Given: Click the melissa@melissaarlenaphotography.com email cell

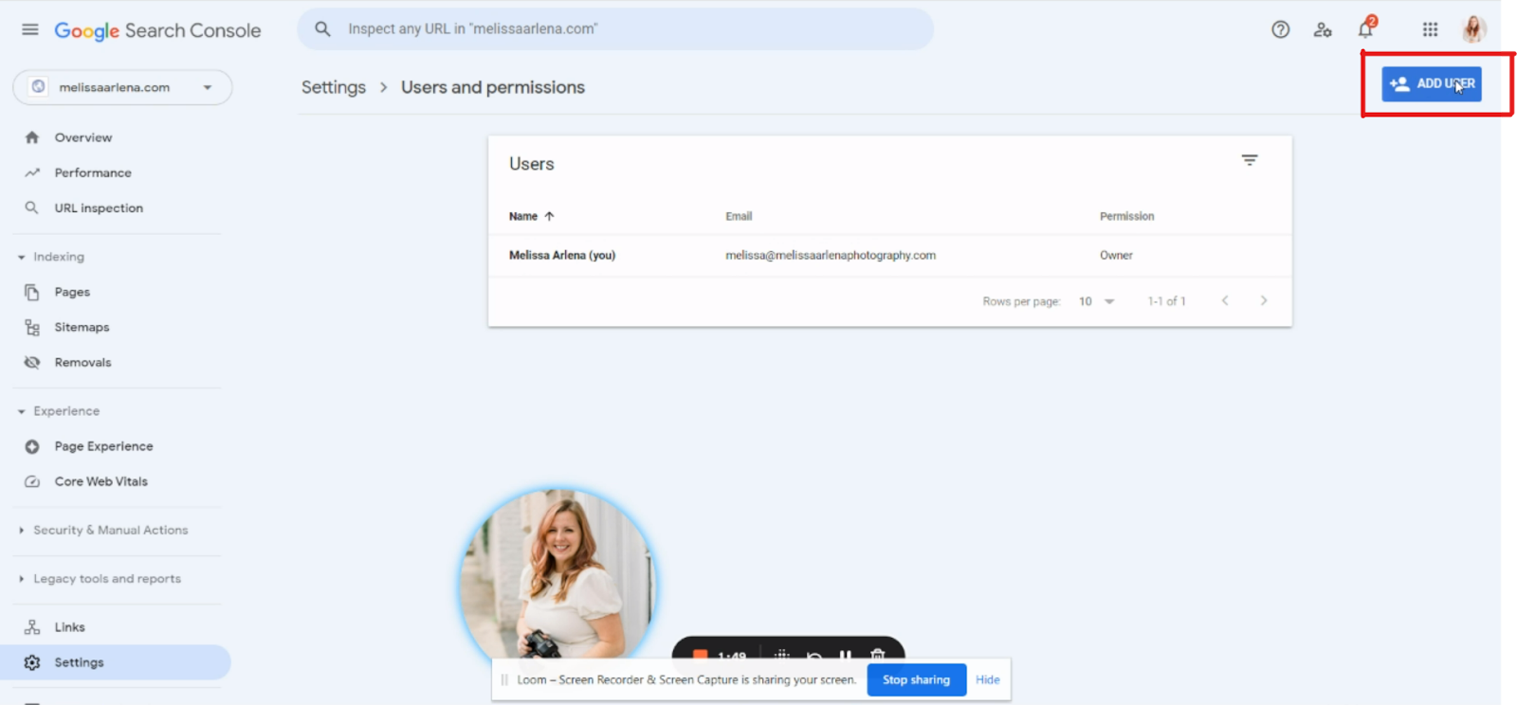Looking at the screenshot, I should coord(831,255).
